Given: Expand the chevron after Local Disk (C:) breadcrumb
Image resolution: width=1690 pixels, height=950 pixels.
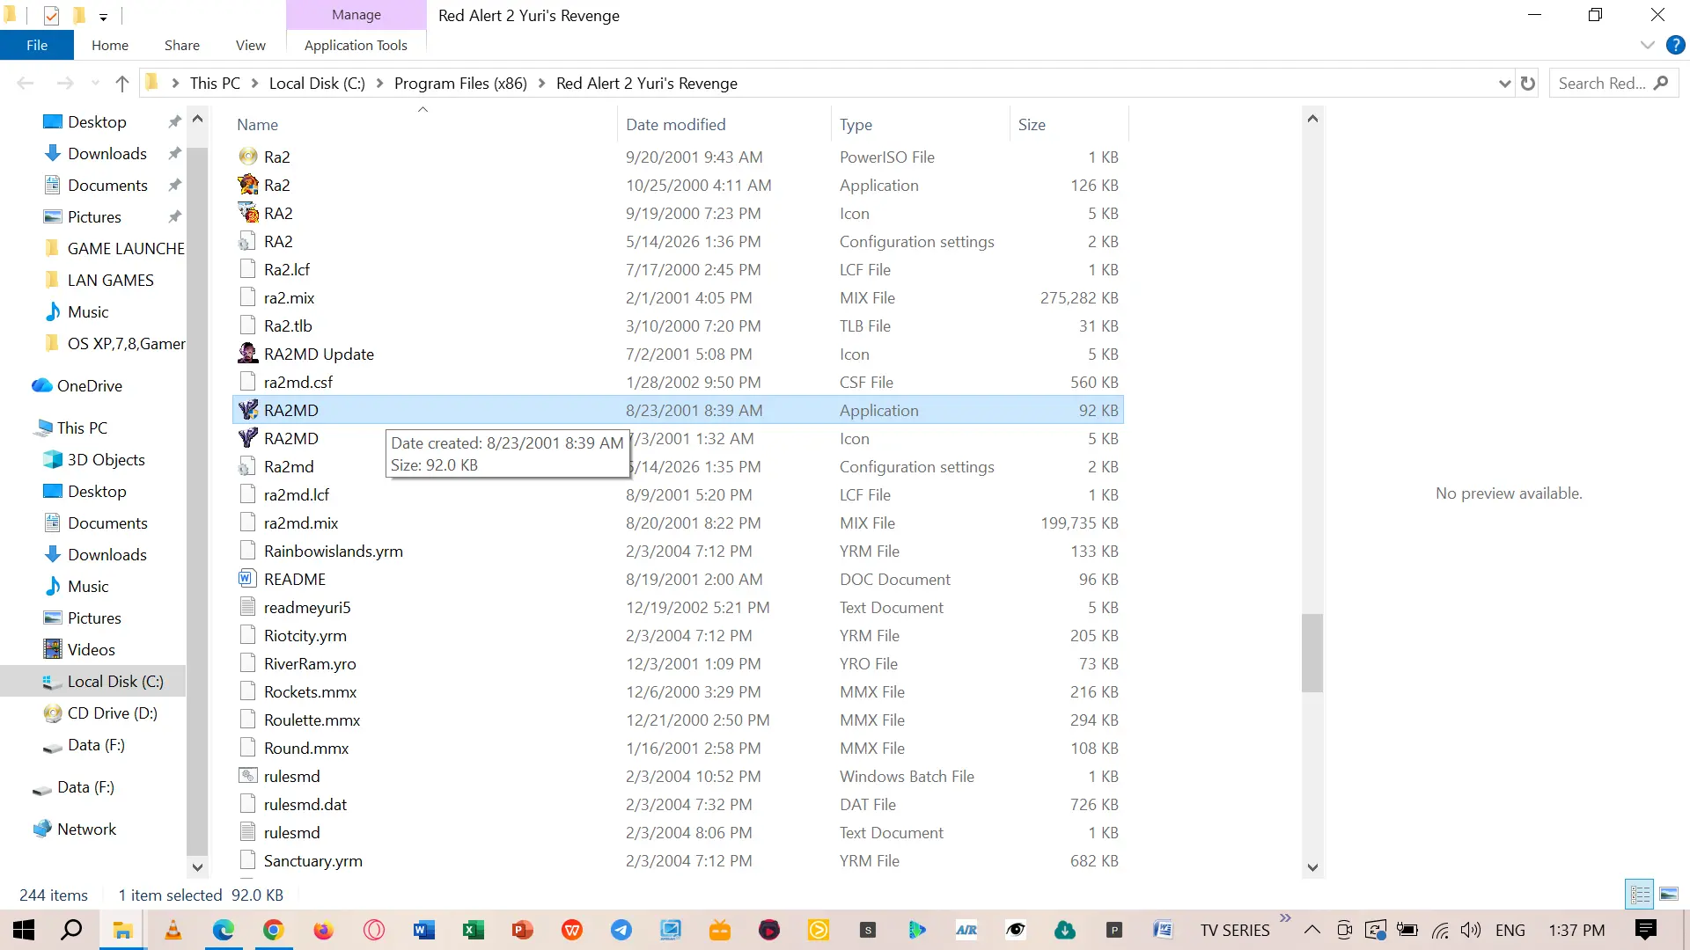Looking at the screenshot, I should coord(379,84).
